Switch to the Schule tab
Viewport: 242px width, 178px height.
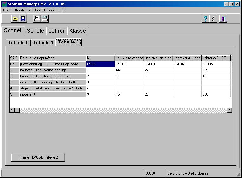(x=35, y=31)
